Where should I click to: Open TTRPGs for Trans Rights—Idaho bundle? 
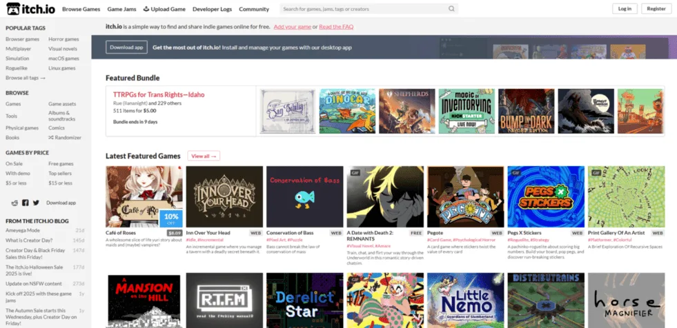tap(159, 95)
